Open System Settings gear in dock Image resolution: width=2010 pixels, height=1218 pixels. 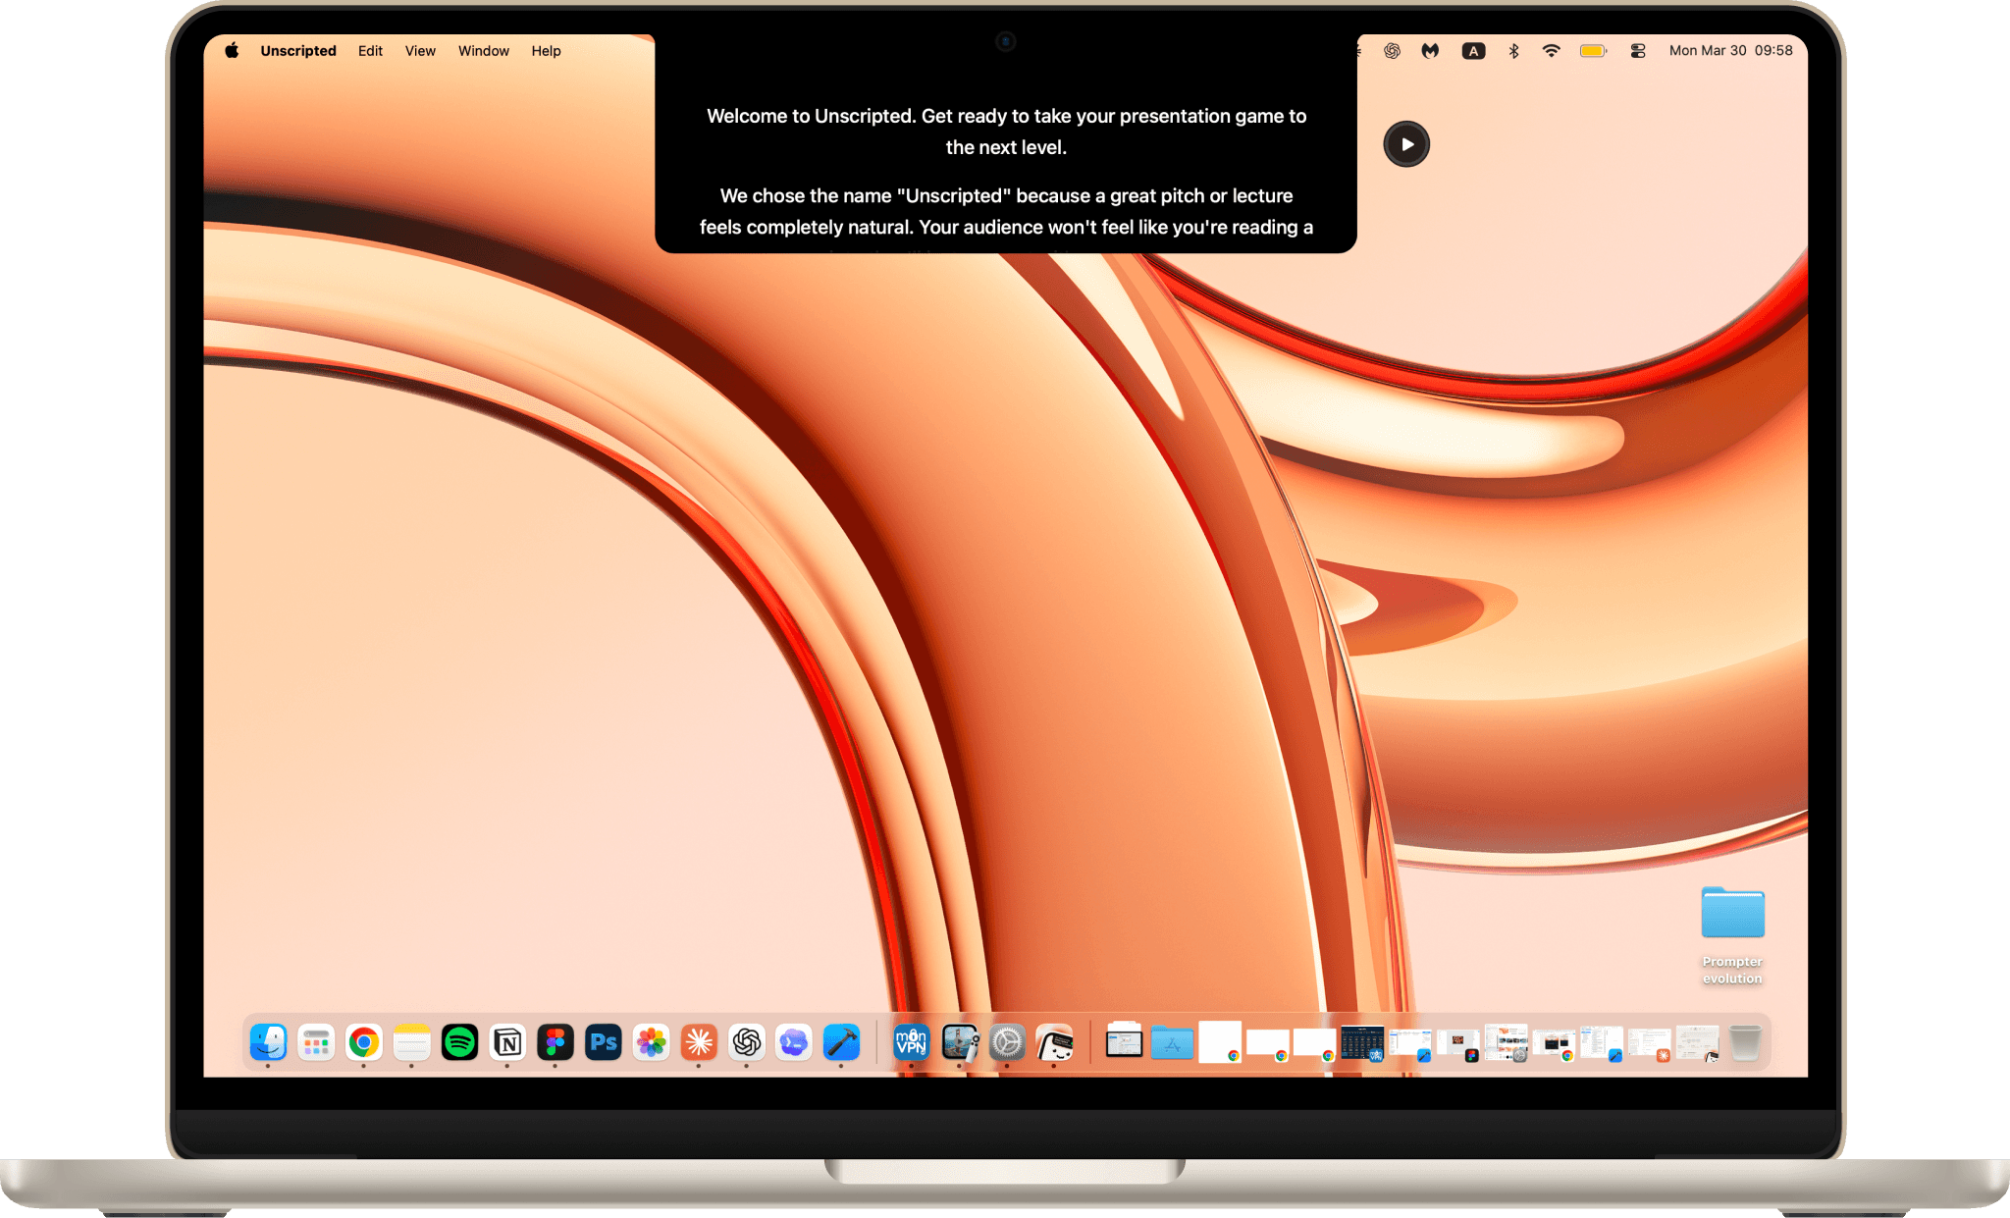(1007, 1042)
